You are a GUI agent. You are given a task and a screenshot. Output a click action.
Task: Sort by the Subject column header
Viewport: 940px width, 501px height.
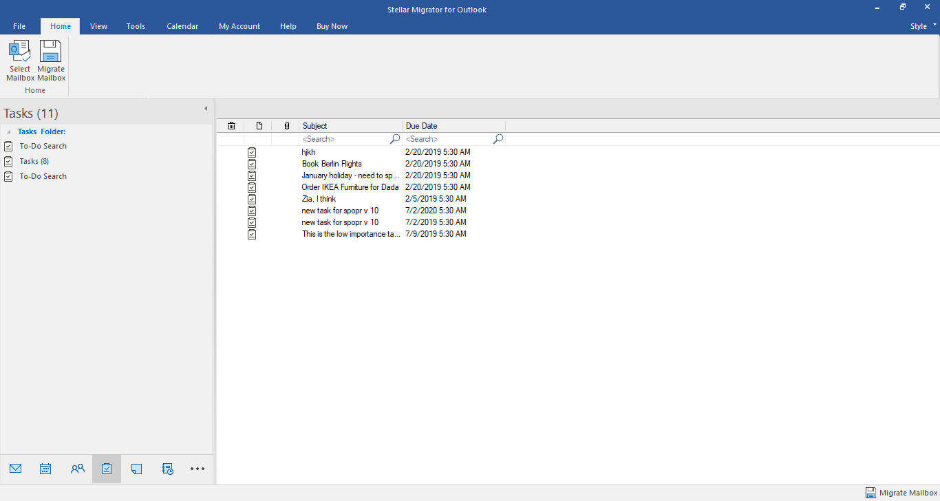click(x=351, y=126)
